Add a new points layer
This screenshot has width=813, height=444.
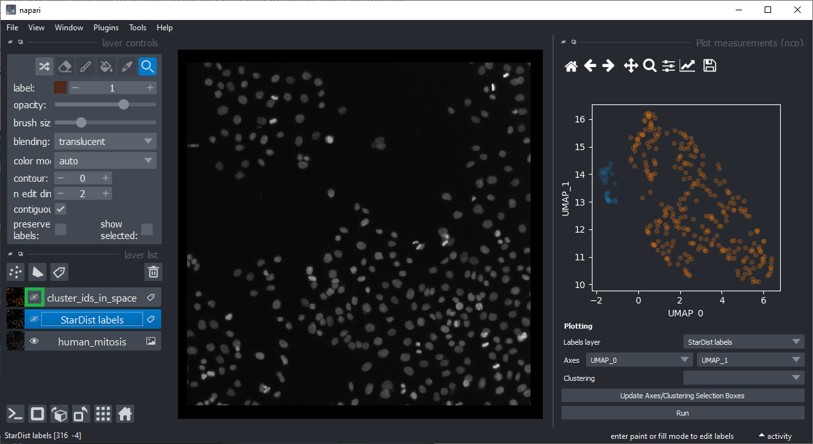tap(15, 272)
